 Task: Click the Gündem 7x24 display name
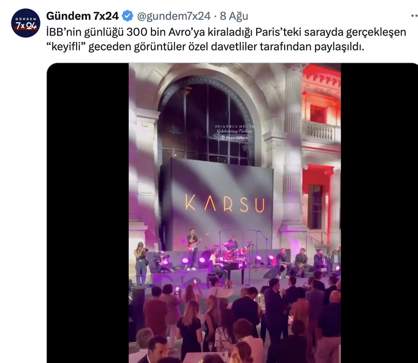(82, 16)
